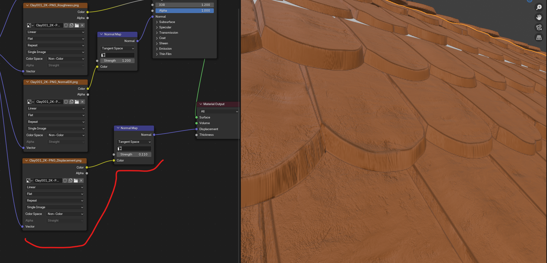Switch perspective/orthographic with the grid icon
Viewport: 547px width, 263px height.
point(539,38)
